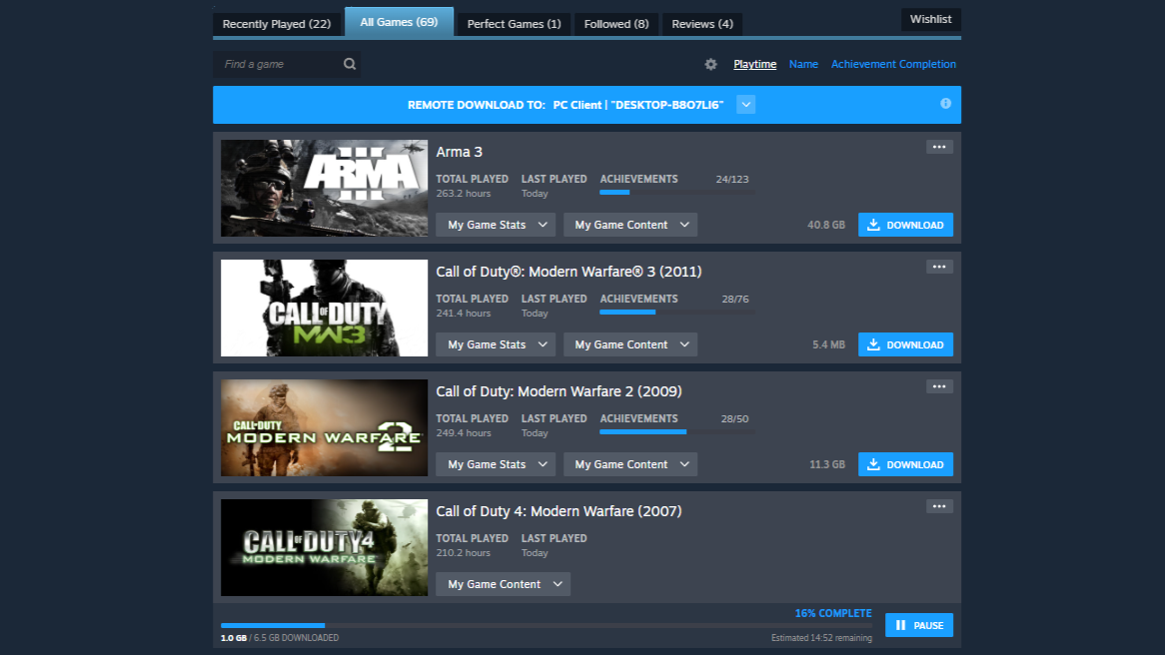Expand Call of Duty 4 My Game Content
This screenshot has width=1165, height=655.
click(503, 584)
